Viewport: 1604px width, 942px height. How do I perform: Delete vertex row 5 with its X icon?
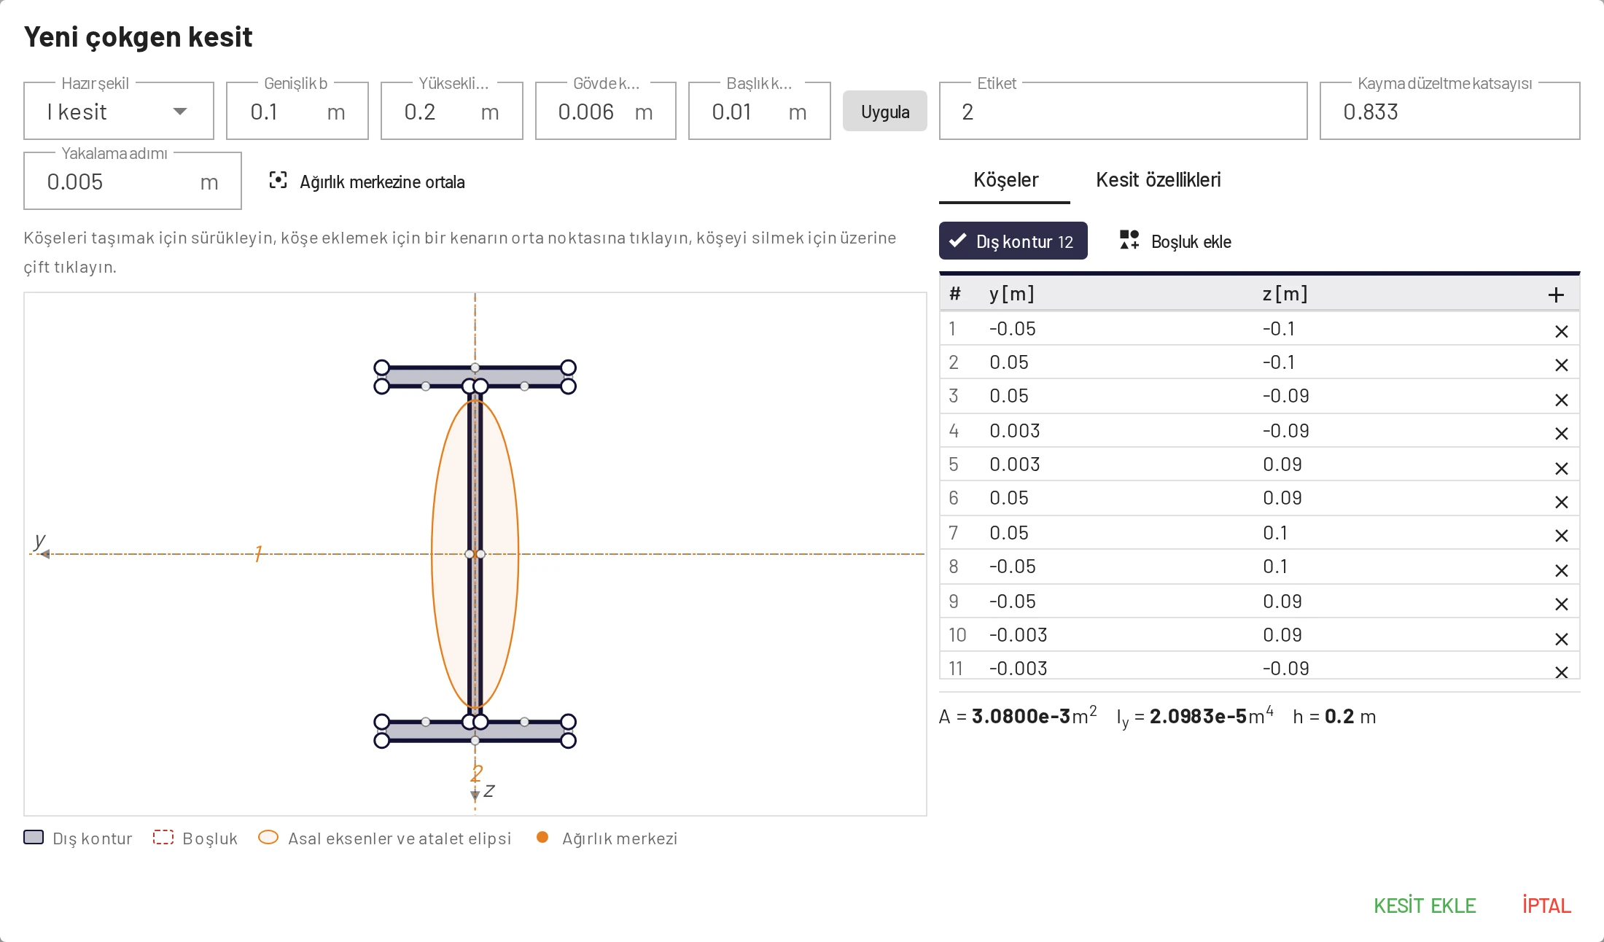(1561, 469)
